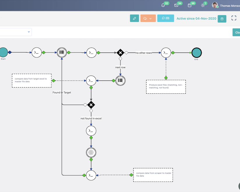Select the Start node in the workflow

(3, 53)
